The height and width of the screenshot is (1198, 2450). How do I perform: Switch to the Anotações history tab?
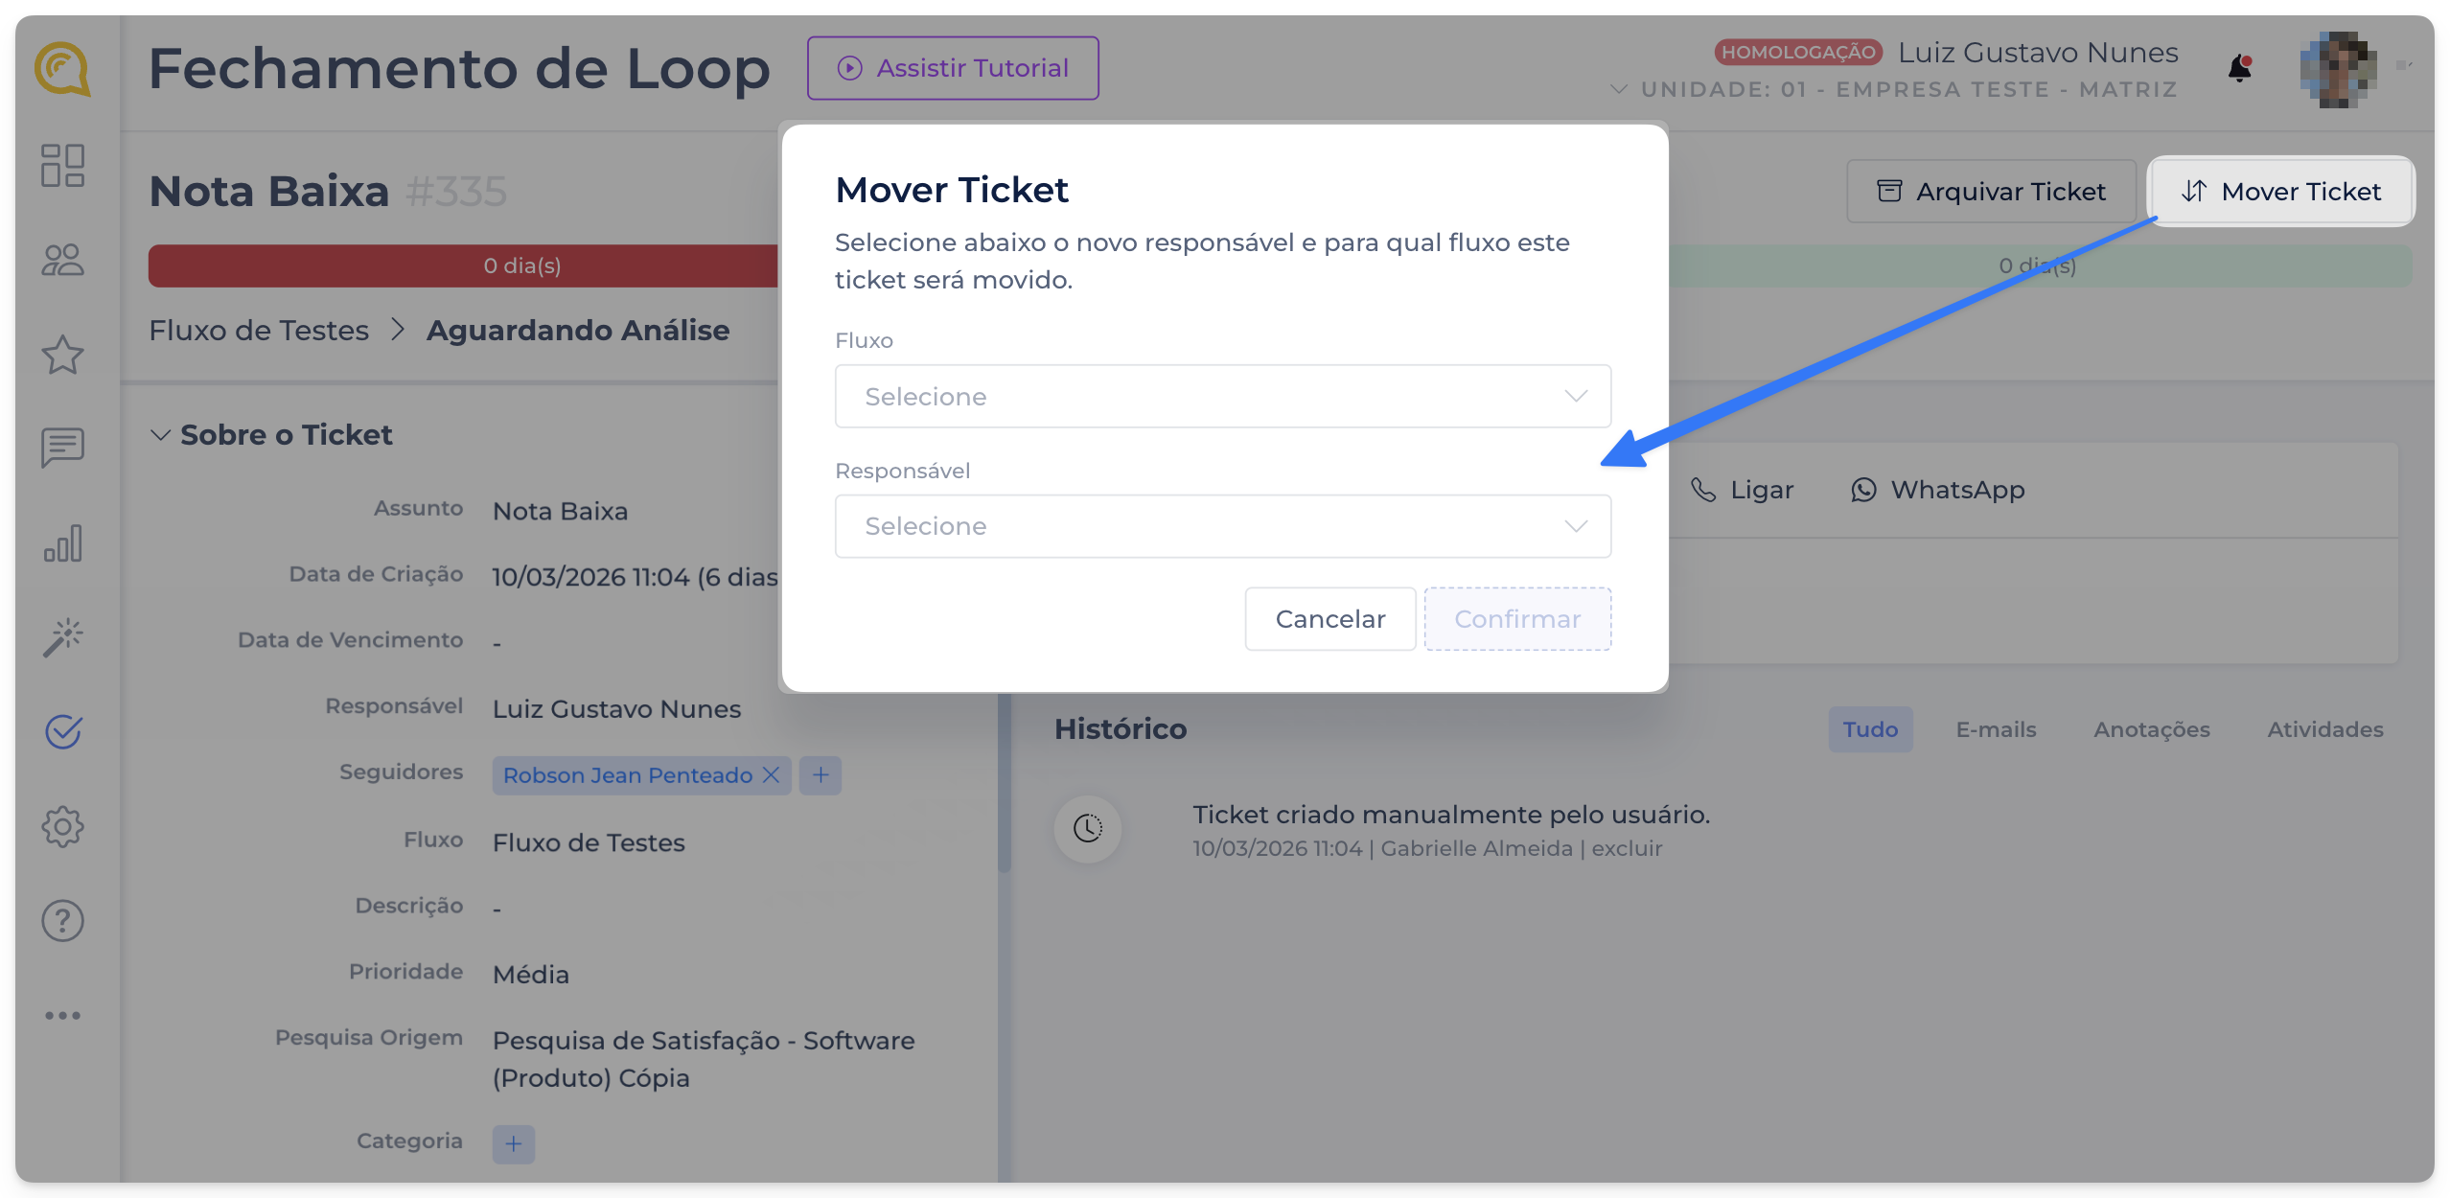click(x=2151, y=729)
